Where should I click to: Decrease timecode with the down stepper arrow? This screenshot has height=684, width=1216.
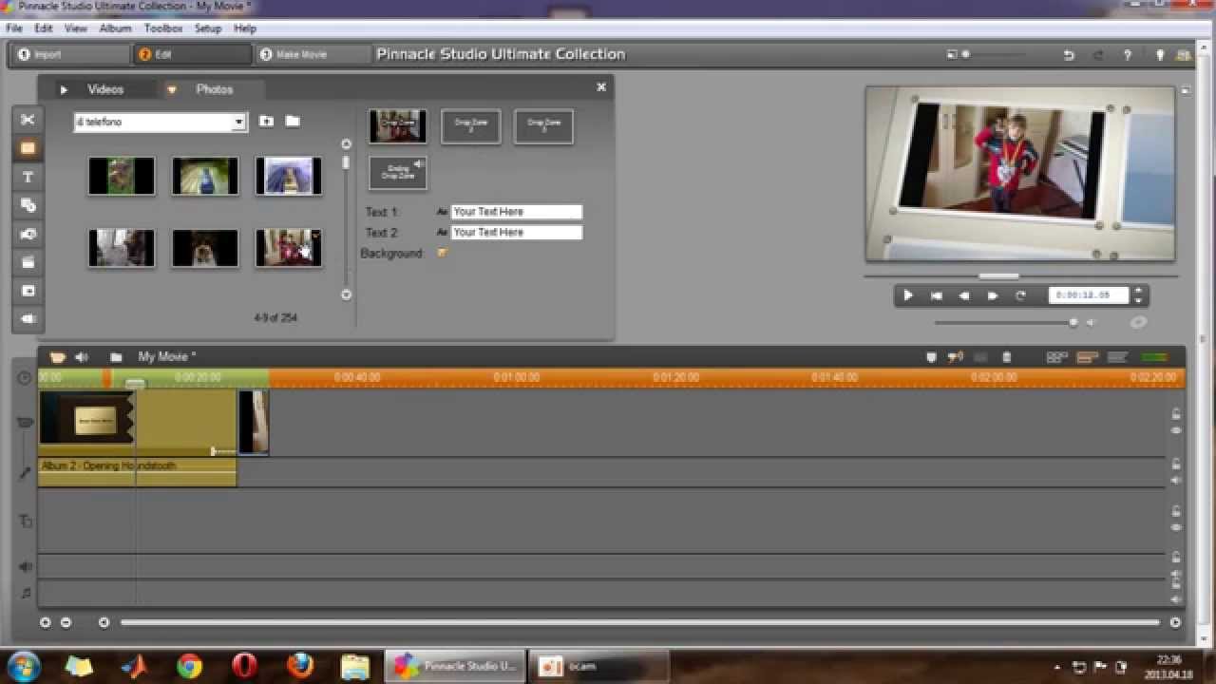(x=1138, y=300)
